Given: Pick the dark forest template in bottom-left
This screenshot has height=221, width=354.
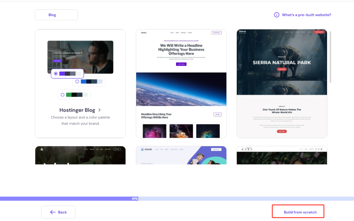Looking at the screenshot, I should 80,155.
